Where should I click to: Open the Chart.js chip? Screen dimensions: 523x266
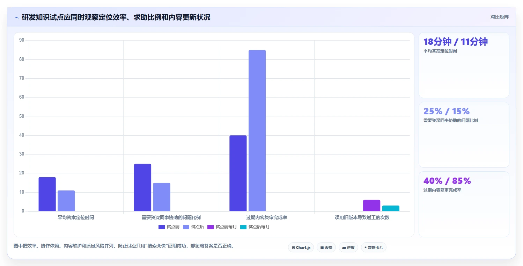click(x=301, y=247)
